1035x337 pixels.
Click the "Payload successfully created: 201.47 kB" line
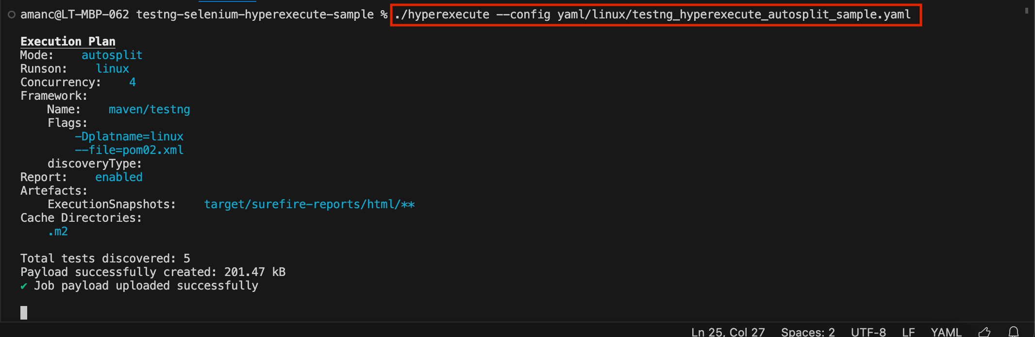(153, 272)
